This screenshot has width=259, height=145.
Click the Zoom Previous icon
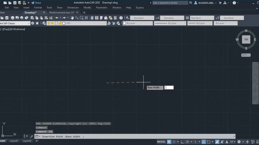pyautogui.click(x=86, y=18)
